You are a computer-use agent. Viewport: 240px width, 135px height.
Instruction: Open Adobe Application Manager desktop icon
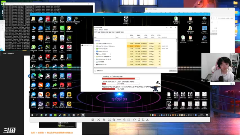click(x=48, y=58)
